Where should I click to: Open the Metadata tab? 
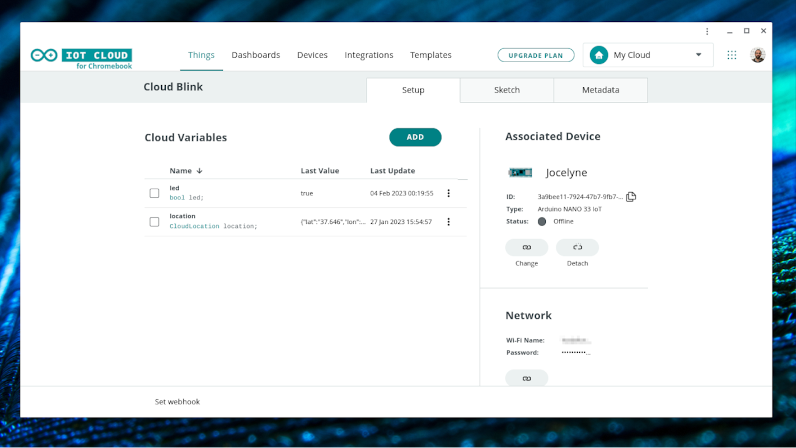pyautogui.click(x=601, y=90)
